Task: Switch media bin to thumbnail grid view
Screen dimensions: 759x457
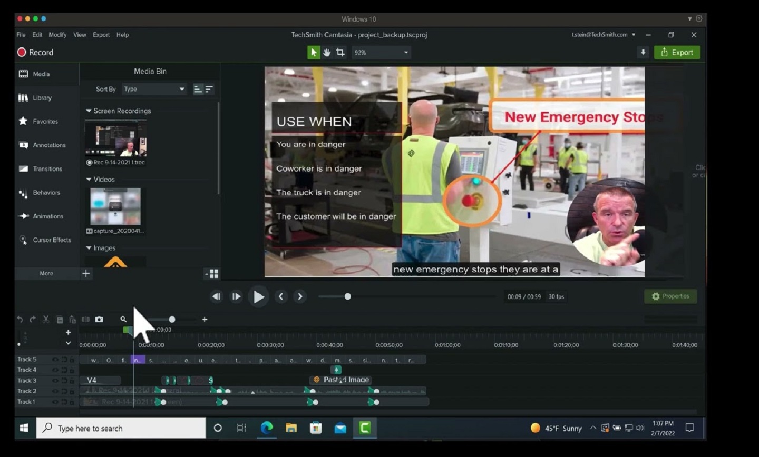Action: 213,274
